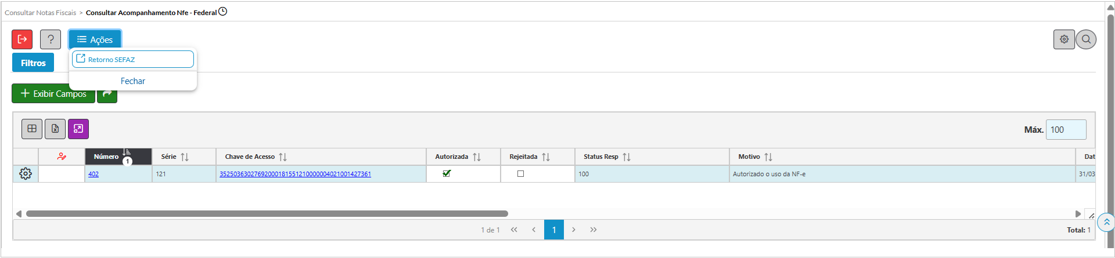Image resolution: width=1115 pixels, height=258 pixels.
Task: Open row gear options for note 402
Action: (x=26, y=174)
